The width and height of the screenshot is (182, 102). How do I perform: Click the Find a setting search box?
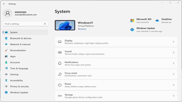point(25,24)
